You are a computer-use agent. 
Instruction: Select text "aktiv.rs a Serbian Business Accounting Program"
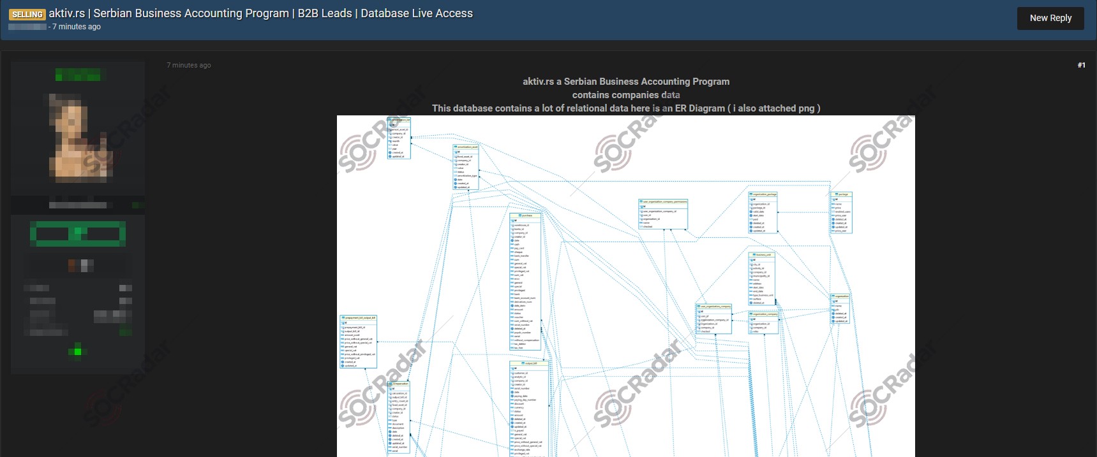[x=626, y=82]
